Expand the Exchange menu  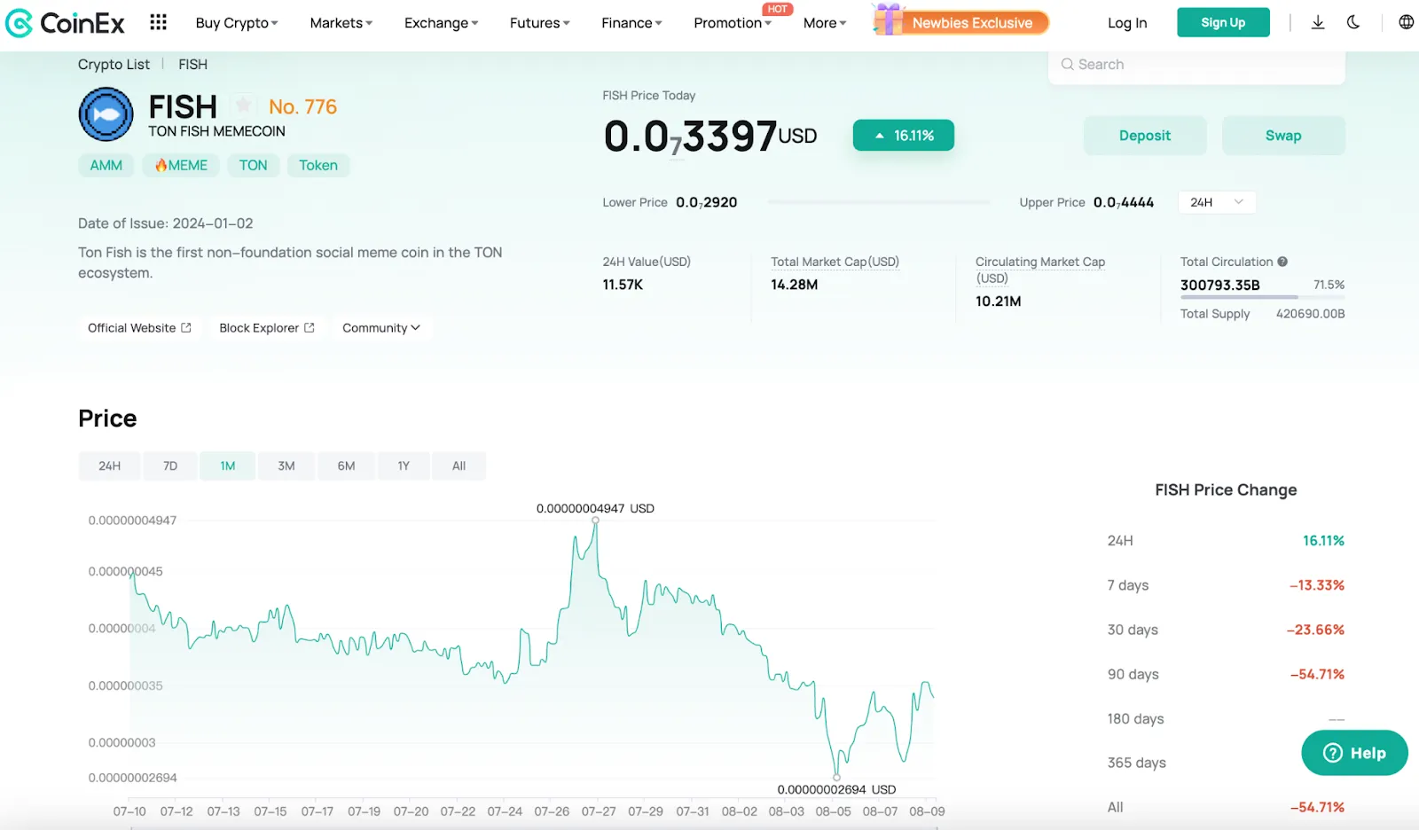[x=442, y=23]
